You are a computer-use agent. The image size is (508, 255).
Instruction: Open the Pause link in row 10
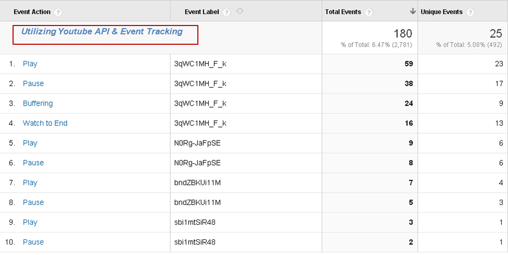(33, 243)
